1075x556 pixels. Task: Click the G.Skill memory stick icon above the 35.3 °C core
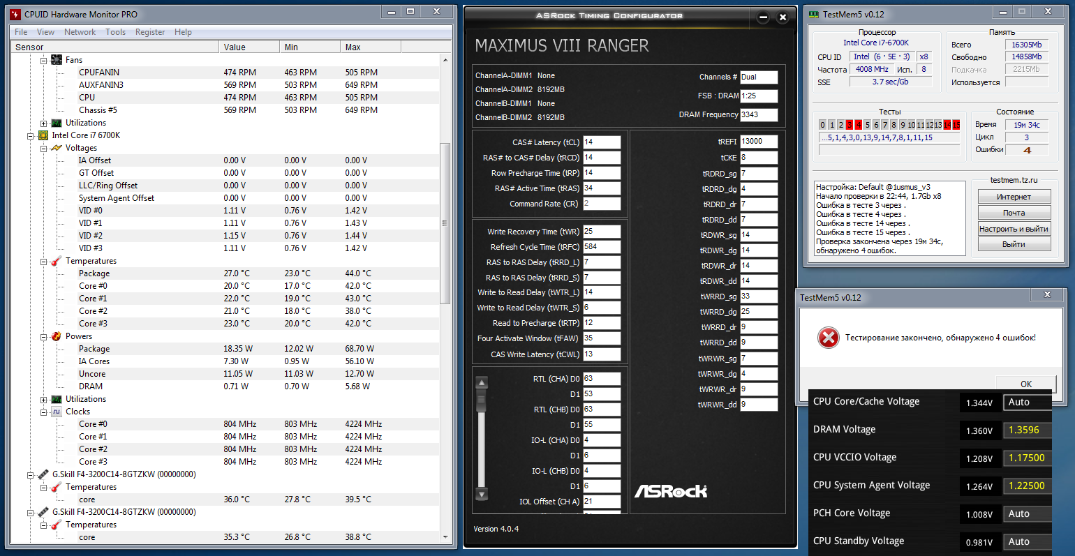click(x=43, y=512)
